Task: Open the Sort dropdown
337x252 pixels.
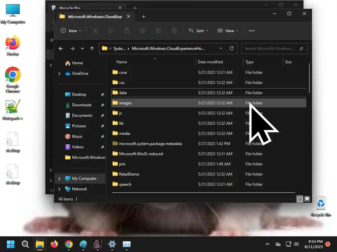Action: (198, 31)
